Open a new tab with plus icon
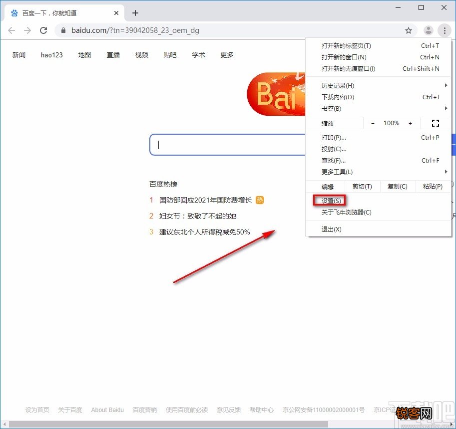 [x=135, y=13]
